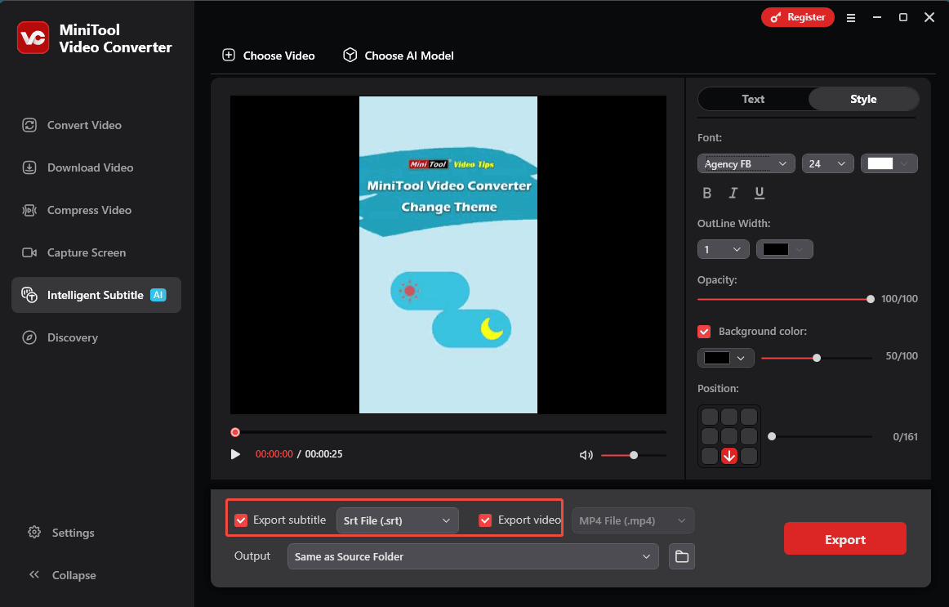Click the Bold formatting icon
This screenshot has width=949, height=607.
(707, 194)
